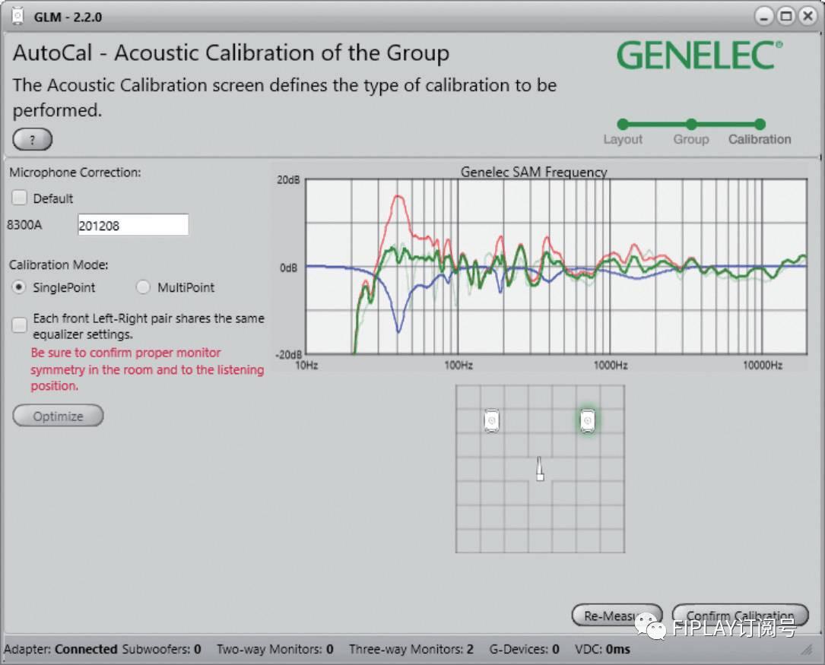Image resolution: width=825 pixels, height=665 pixels.
Task: Click the GLM app icon in title bar
Action: tap(18, 16)
